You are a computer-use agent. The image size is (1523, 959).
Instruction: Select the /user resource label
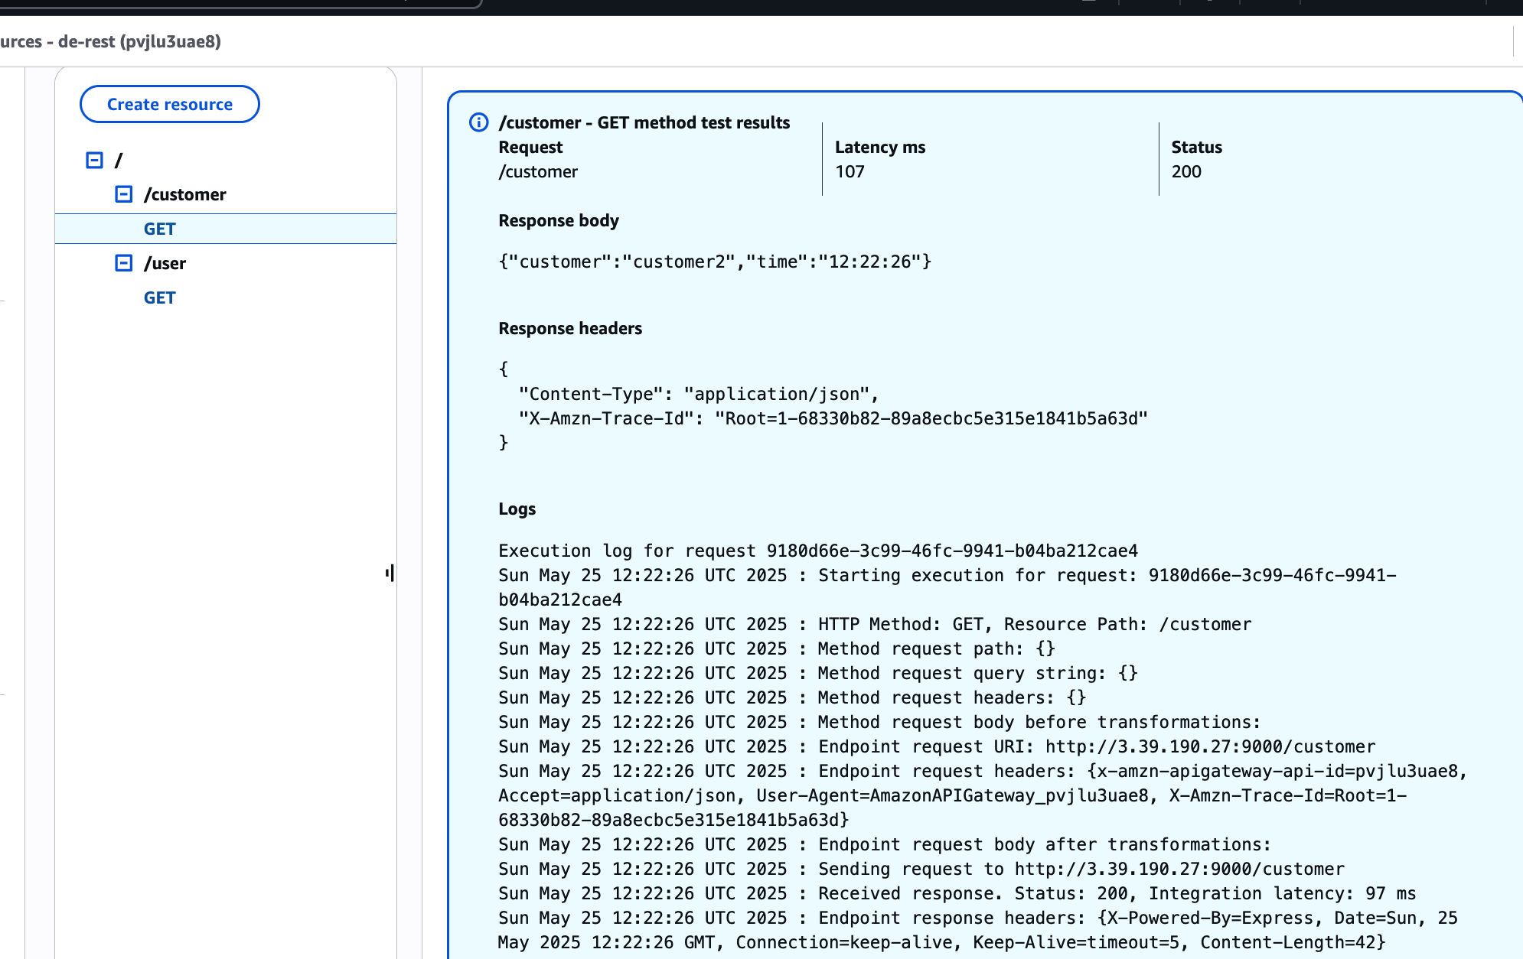(x=165, y=263)
